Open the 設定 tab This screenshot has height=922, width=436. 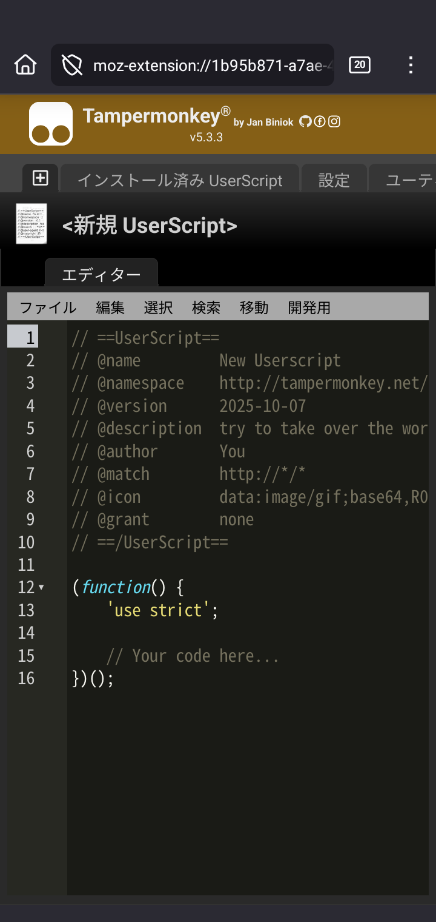[334, 180]
